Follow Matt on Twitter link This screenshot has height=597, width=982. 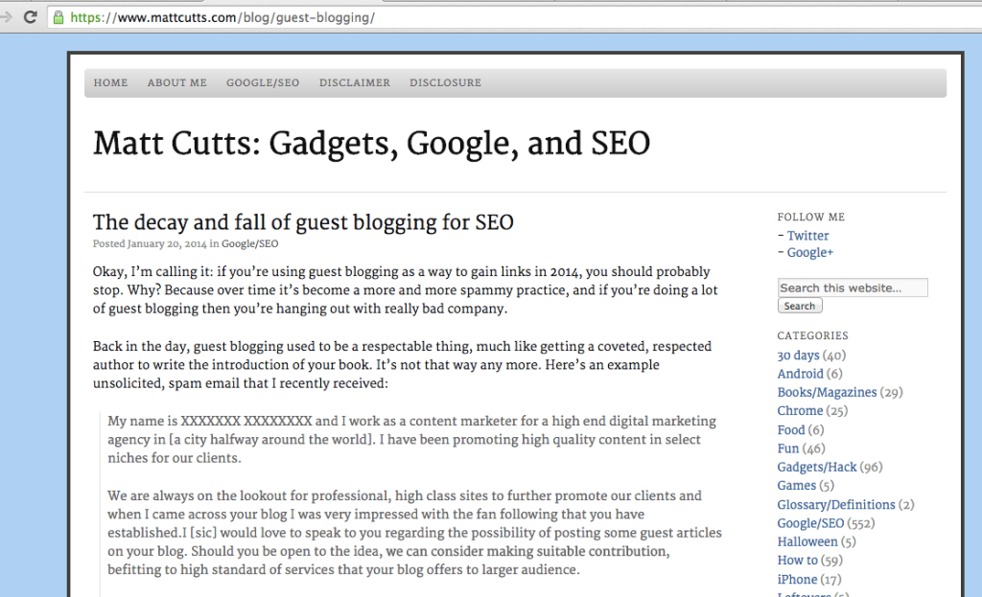[807, 236]
